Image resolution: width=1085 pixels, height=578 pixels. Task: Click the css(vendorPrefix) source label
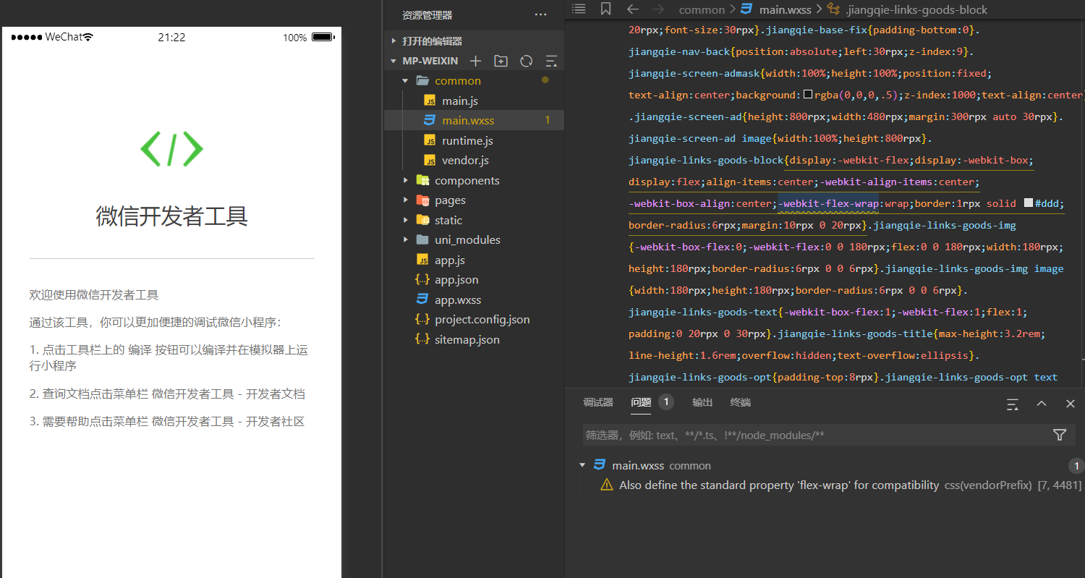(988, 485)
